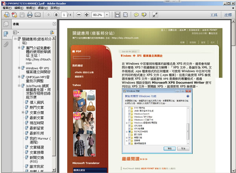Click the eRadio link in sidebar

(x=84, y=72)
